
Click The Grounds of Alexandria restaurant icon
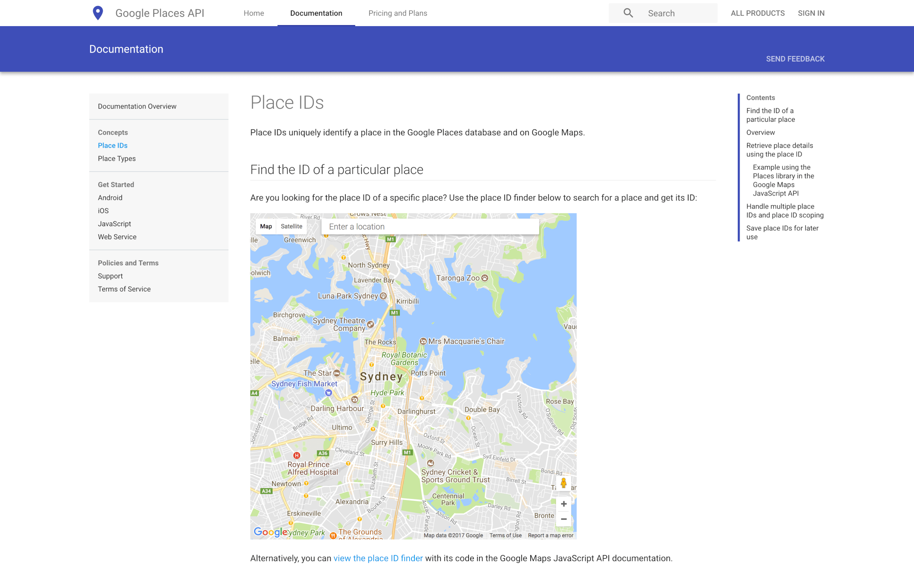coord(333,536)
